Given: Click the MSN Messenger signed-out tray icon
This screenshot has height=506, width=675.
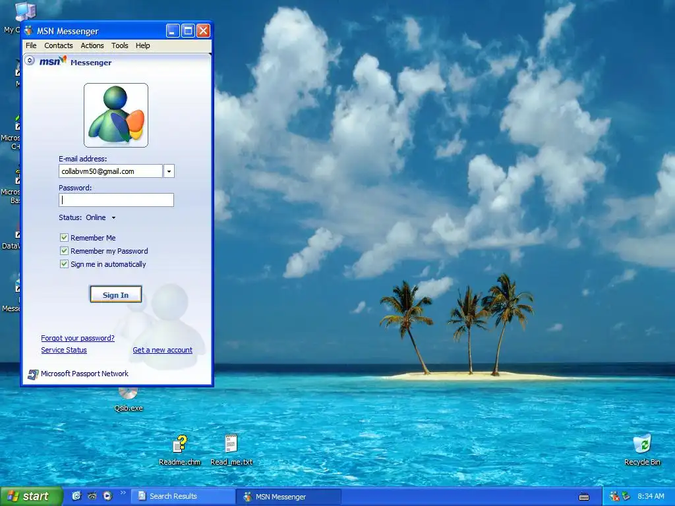Looking at the screenshot, I should tap(614, 497).
